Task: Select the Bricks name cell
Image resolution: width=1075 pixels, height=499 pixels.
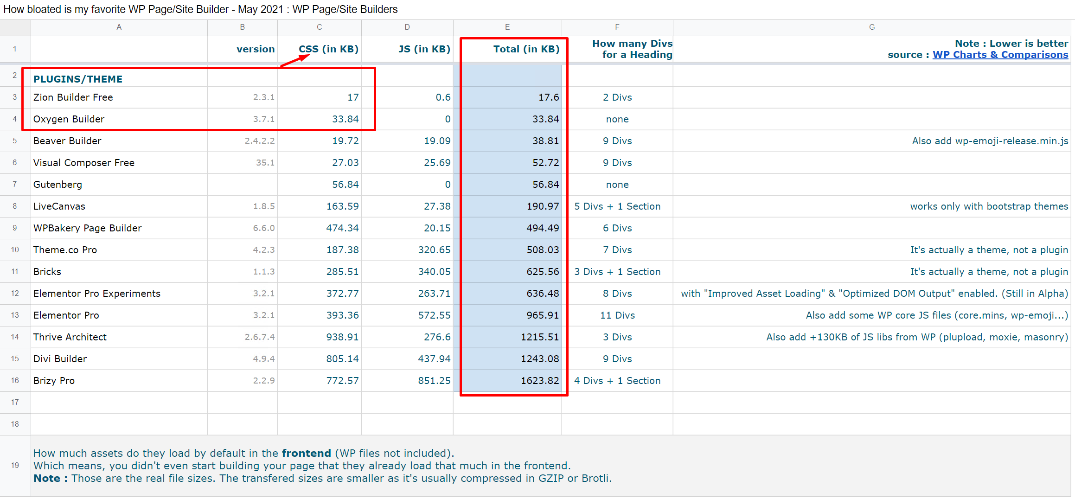Action: [x=119, y=272]
